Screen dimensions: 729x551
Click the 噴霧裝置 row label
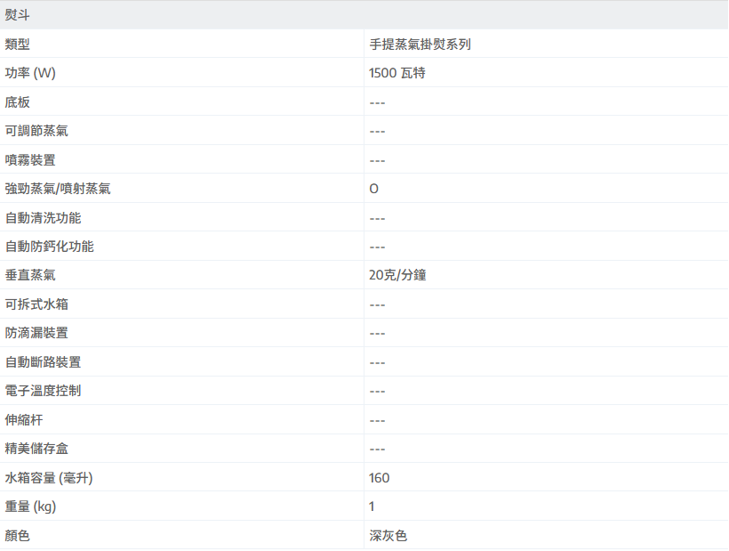[30, 160]
